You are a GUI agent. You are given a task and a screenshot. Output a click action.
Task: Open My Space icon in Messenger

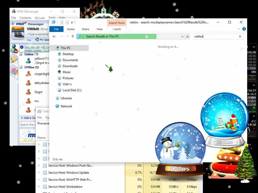coord(37,39)
